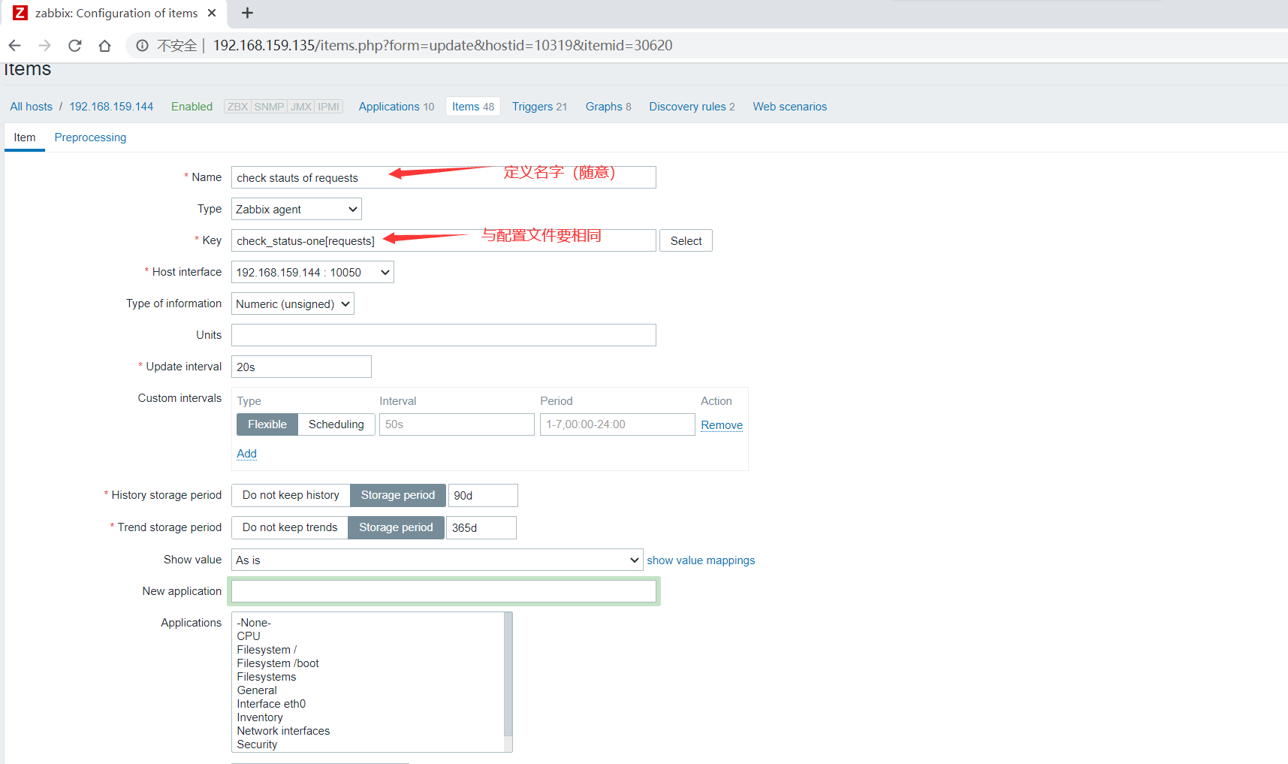This screenshot has width=1288, height=764.
Task: Click the Enabled status link
Action: tap(192, 107)
